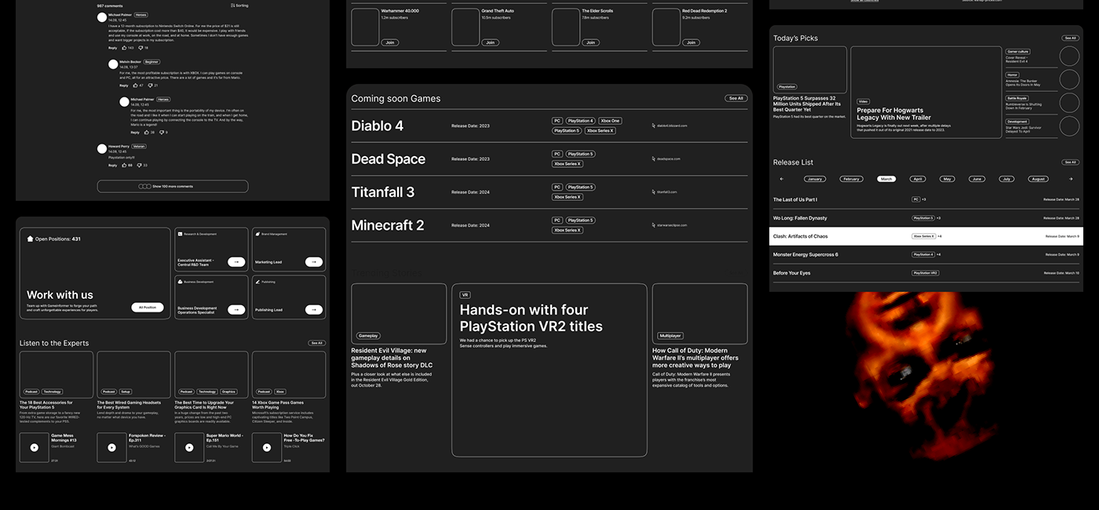Click the Multiplayer tag on Call of Duty card
The image size is (1099, 510).
[671, 336]
